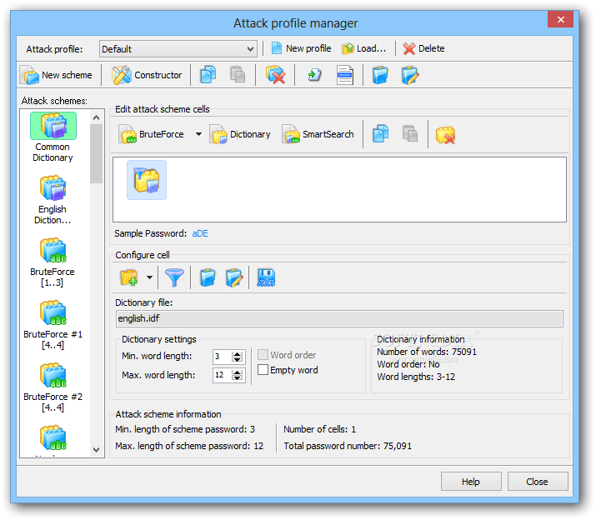Click the copy scheme icon in main toolbar

pyautogui.click(x=208, y=74)
